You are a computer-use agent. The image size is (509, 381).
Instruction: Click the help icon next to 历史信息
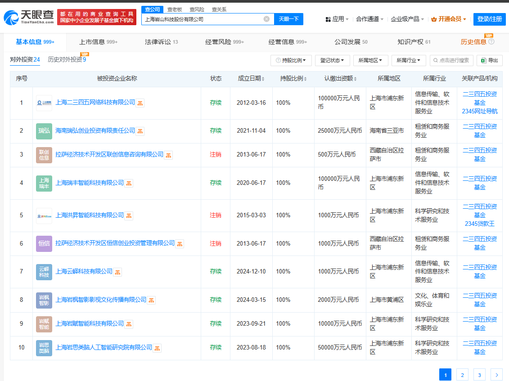pos(491,42)
